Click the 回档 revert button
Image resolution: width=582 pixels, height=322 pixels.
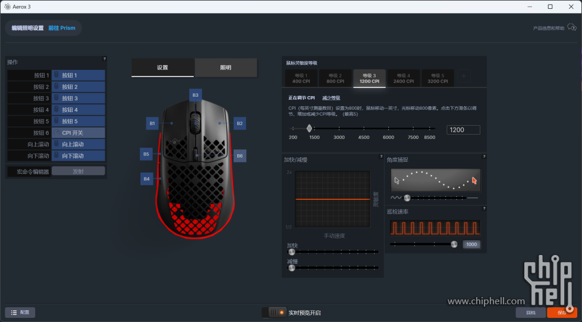(531, 313)
